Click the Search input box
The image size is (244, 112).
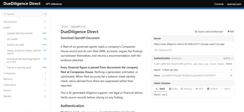pos(25,14)
